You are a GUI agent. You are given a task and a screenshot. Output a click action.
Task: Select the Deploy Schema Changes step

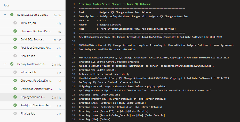(33, 97)
